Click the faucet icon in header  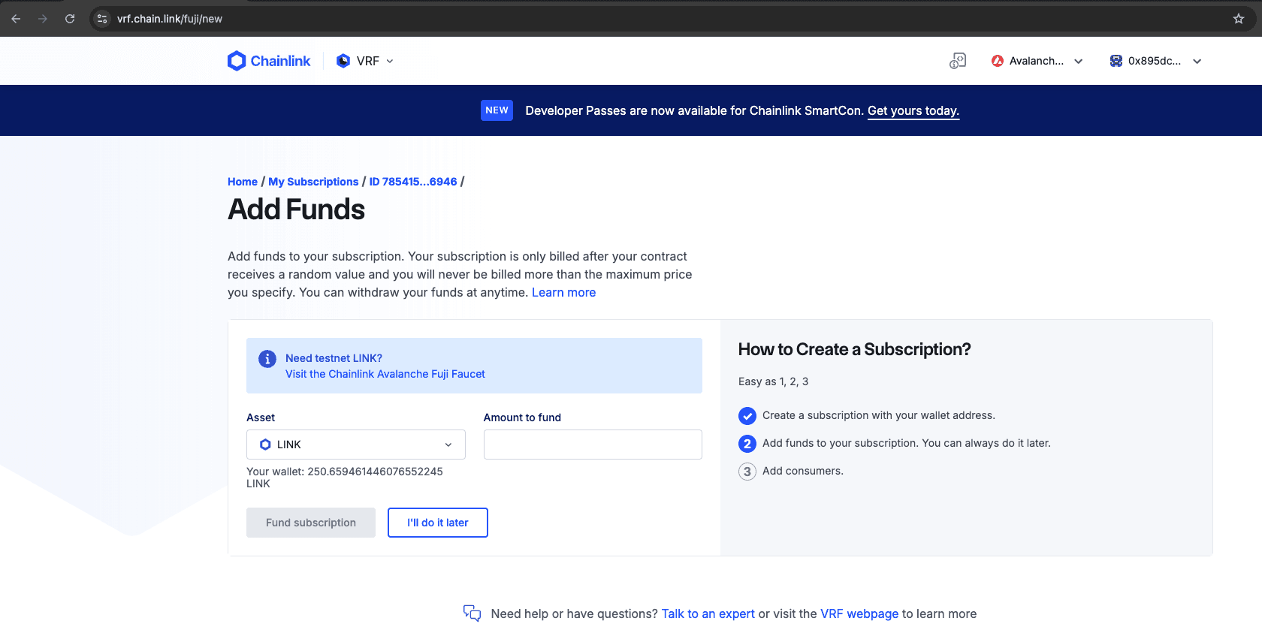(957, 61)
